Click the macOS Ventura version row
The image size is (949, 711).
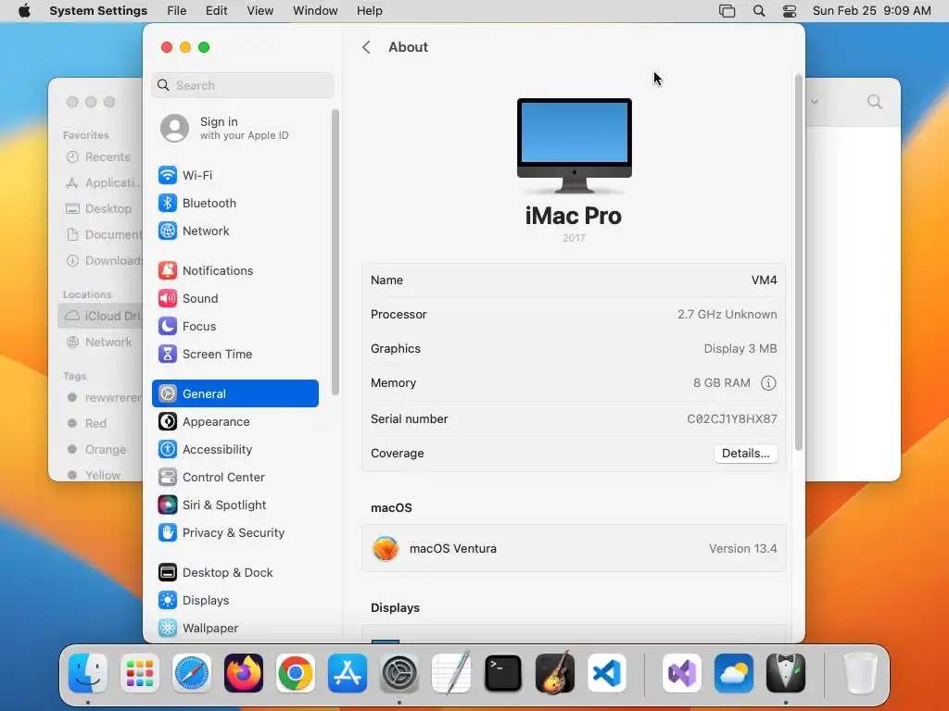pyautogui.click(x=574, y=548)
